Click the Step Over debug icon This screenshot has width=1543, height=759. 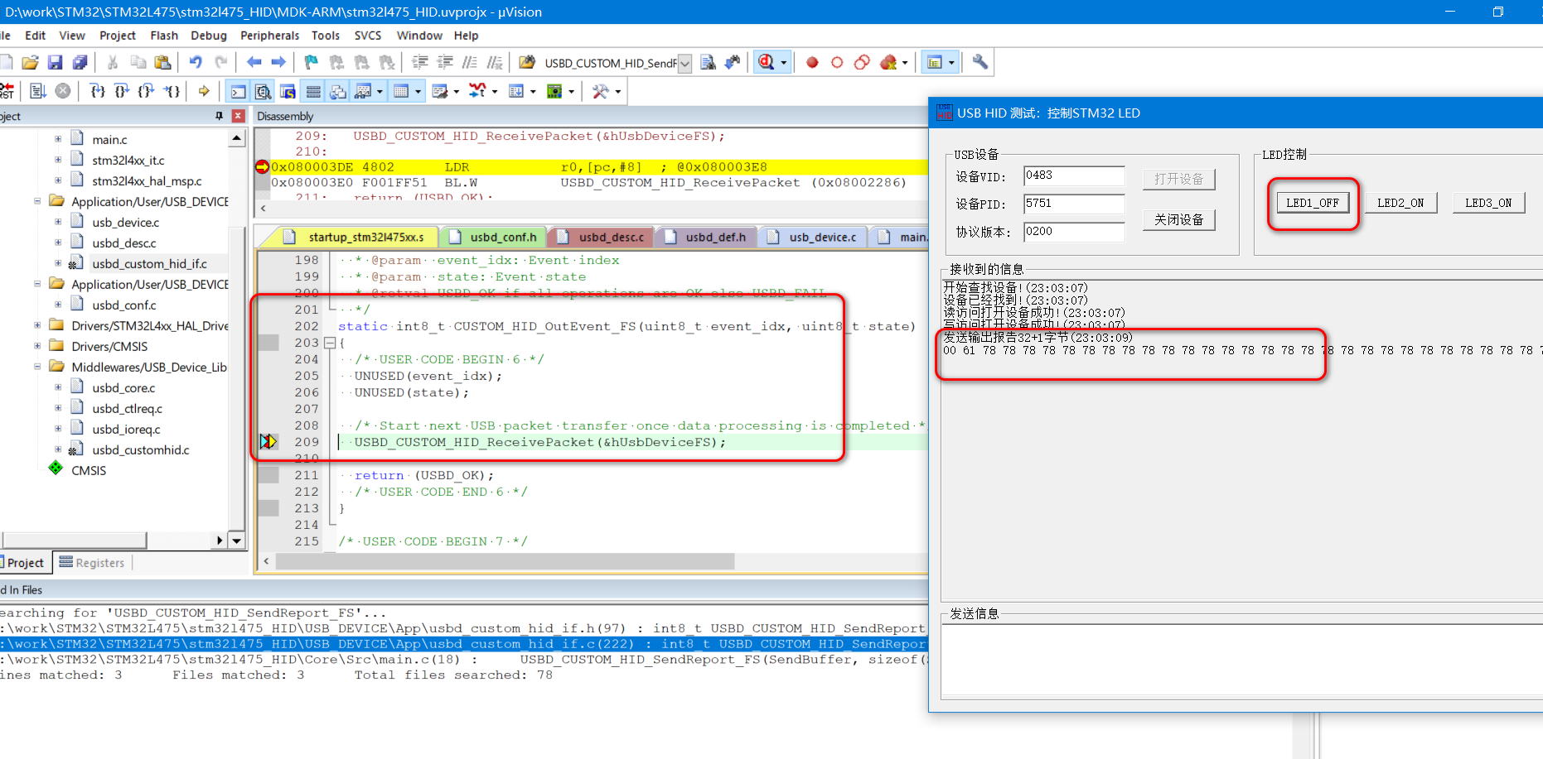coord(122,91)
